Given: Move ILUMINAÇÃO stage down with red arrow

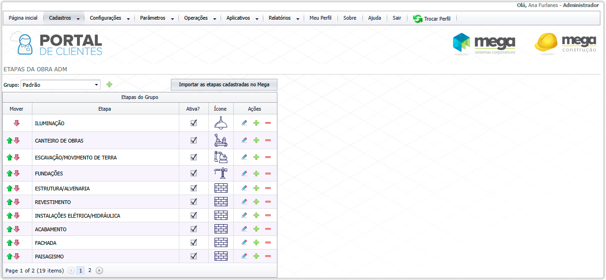Looking at the screenshot, I should 16,123.
